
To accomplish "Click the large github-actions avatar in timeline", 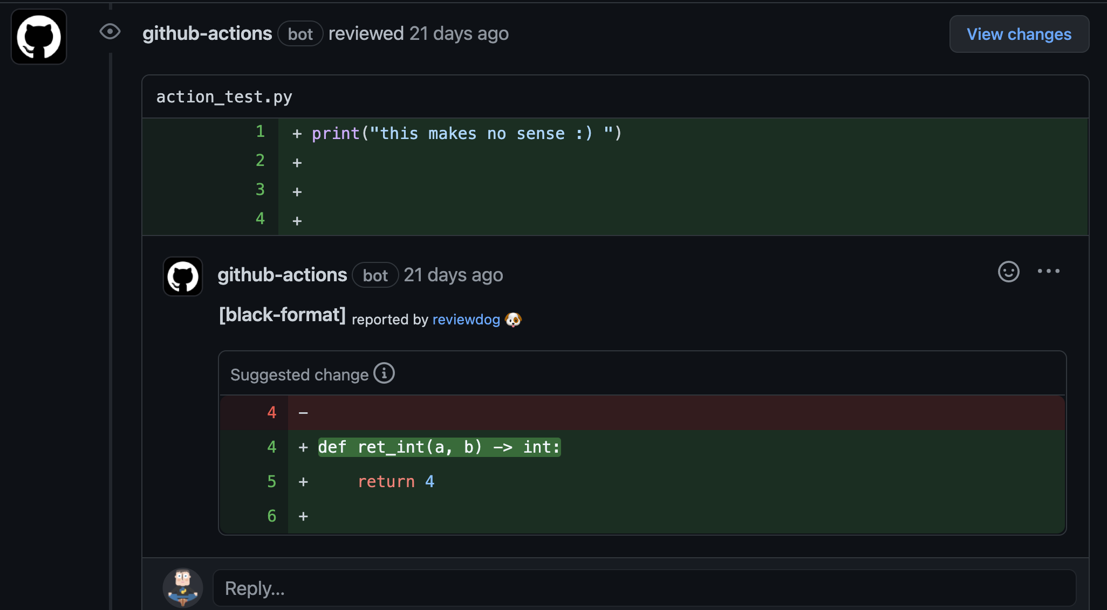I will [39, 37].
